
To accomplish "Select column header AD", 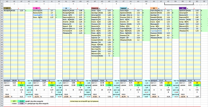I will (x=7, y=1).
